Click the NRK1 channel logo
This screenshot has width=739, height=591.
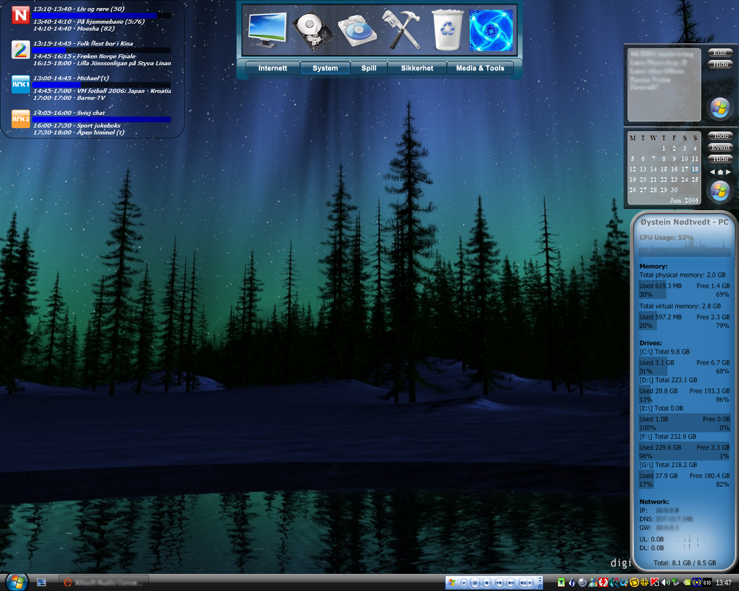(x=21, y=84)
